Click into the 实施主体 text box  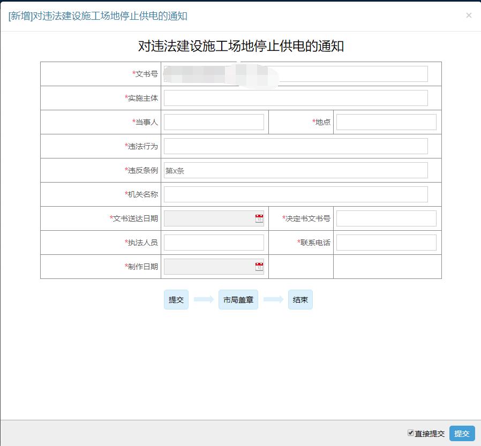(296, 98)
